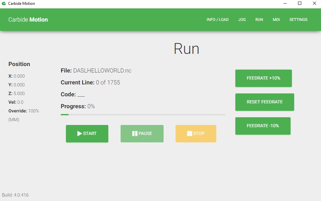Click the Code: field line
Screen dimensions: 321x201
tap(73, 94)
